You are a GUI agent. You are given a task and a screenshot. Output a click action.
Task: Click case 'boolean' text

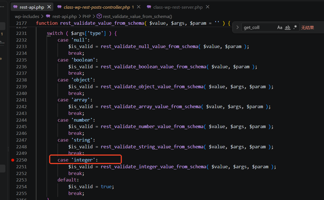point(78,60)
